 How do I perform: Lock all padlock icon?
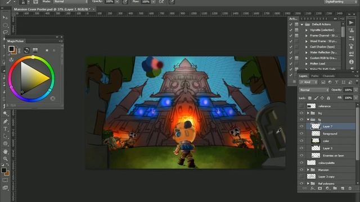328,98
